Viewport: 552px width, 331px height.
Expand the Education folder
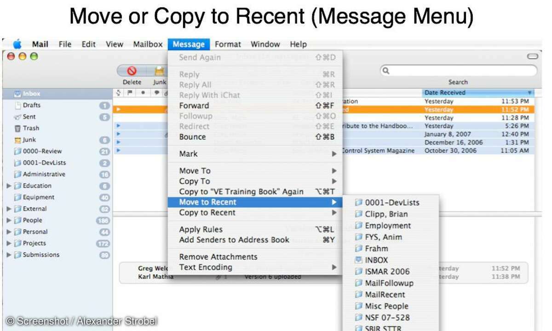click(x=9, y=186)
